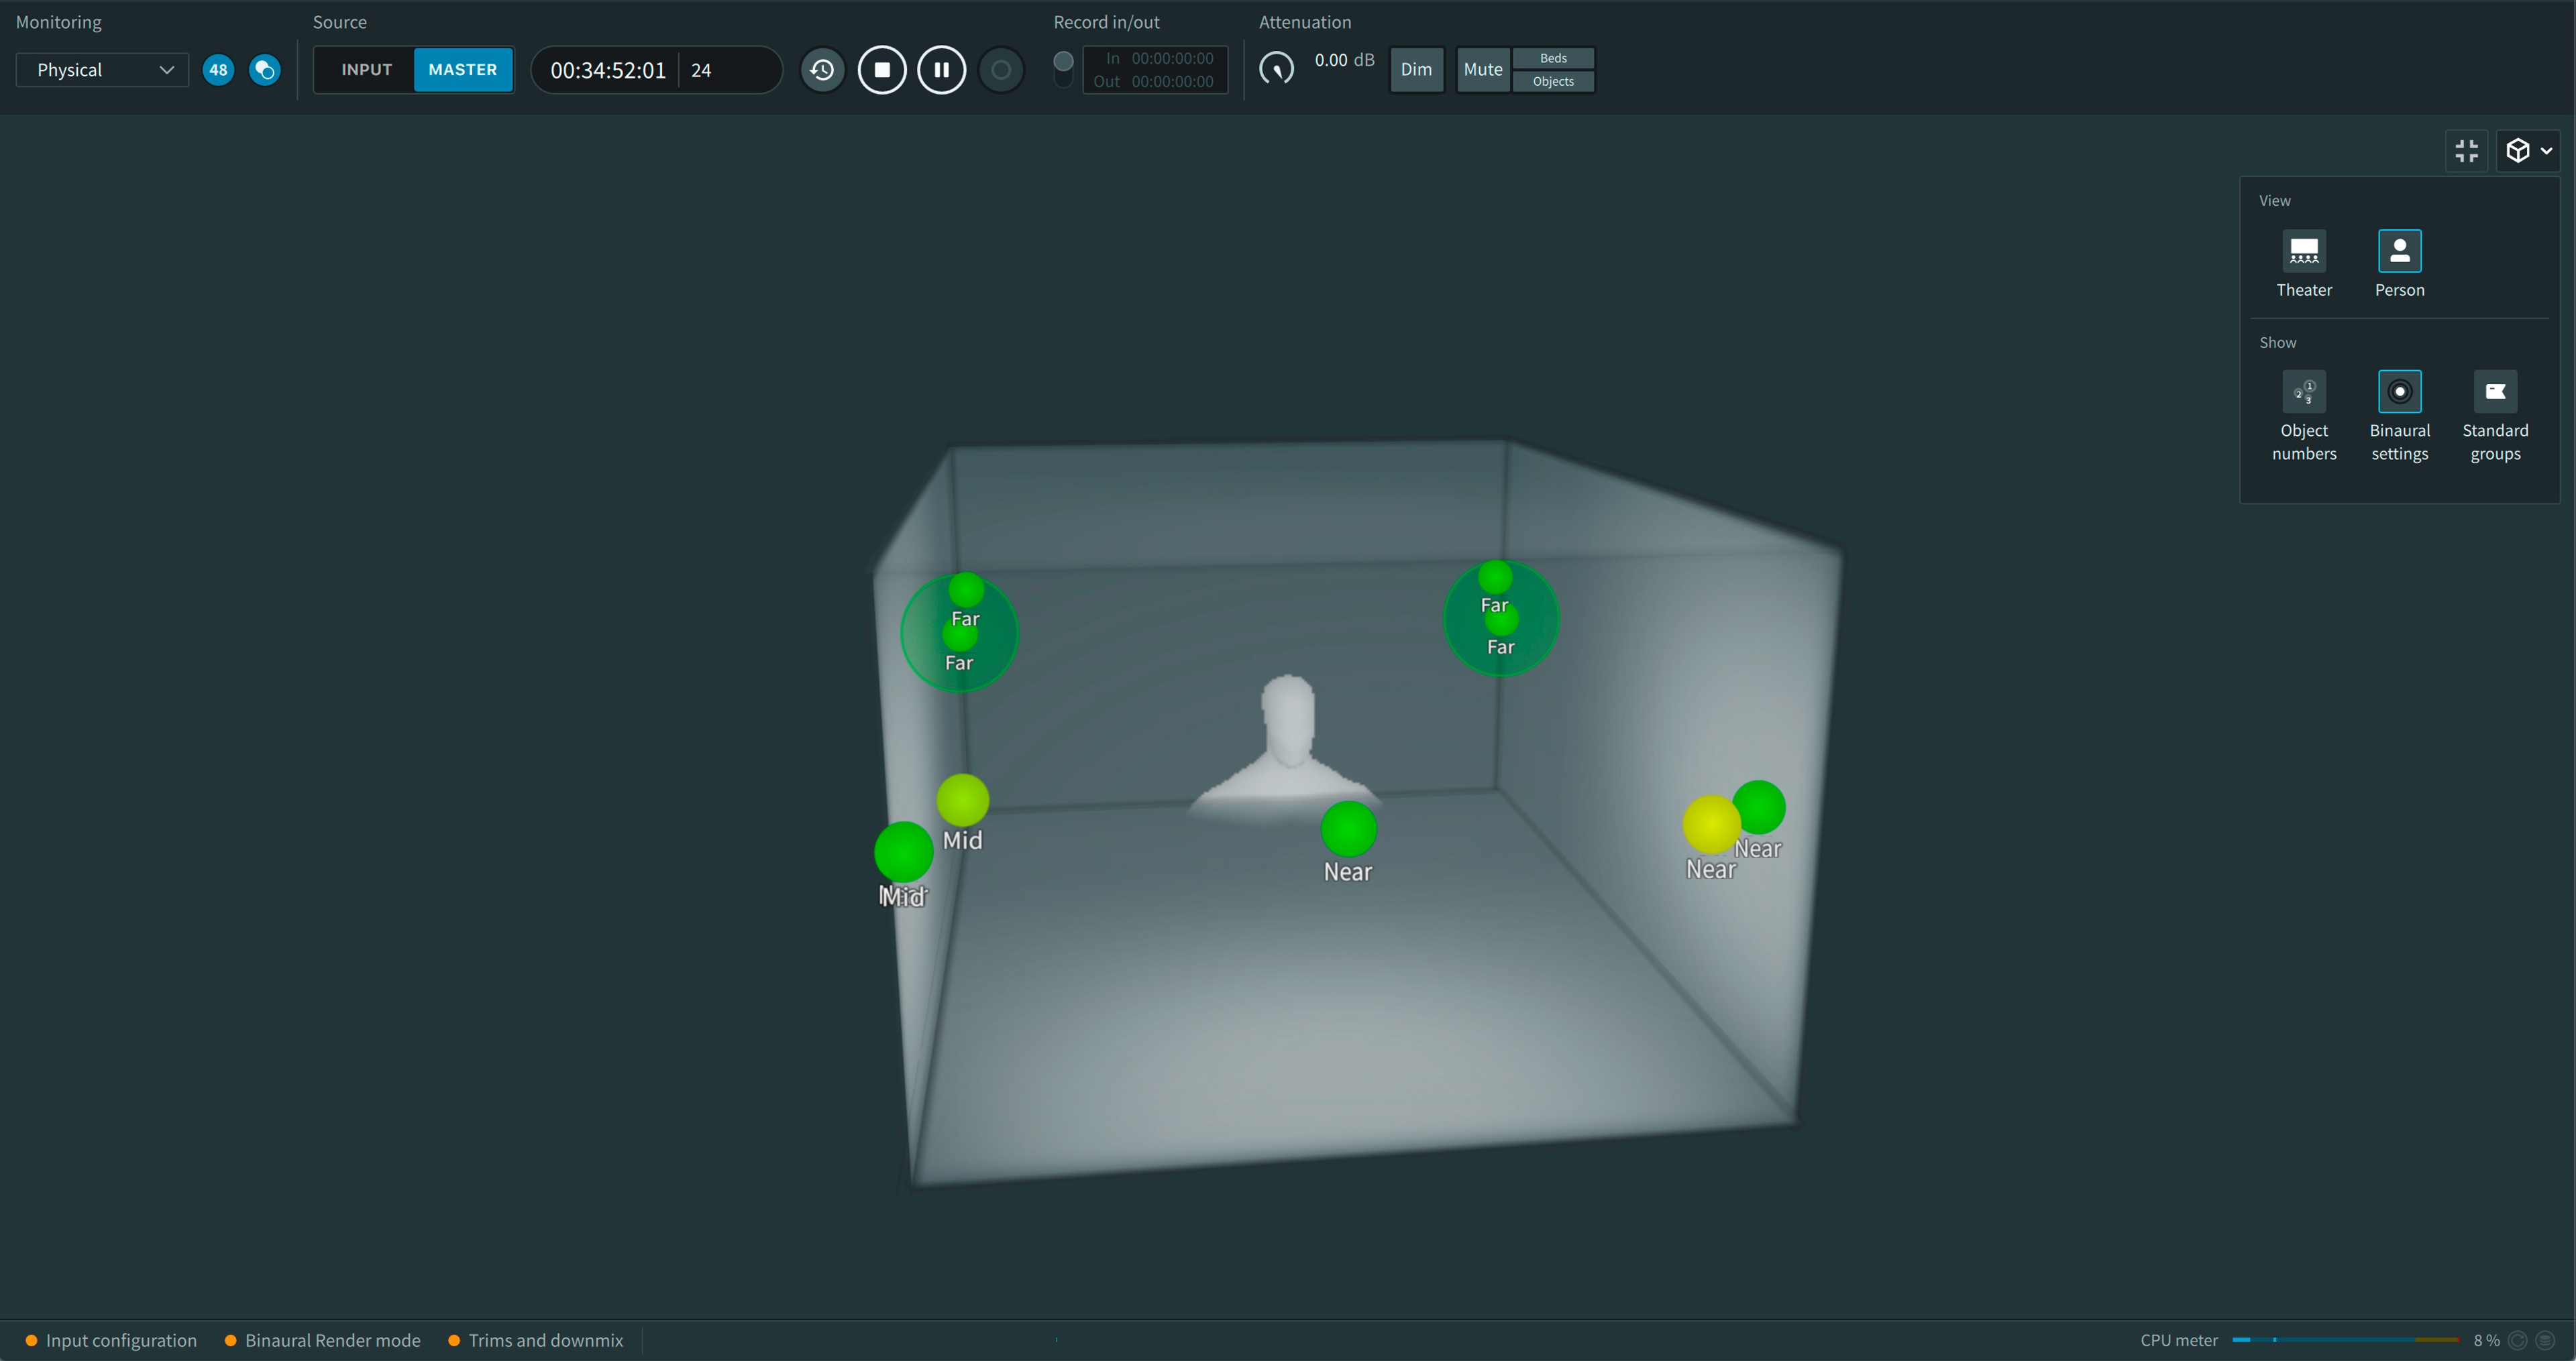Toggle the Dim button

click(1416, 70)
